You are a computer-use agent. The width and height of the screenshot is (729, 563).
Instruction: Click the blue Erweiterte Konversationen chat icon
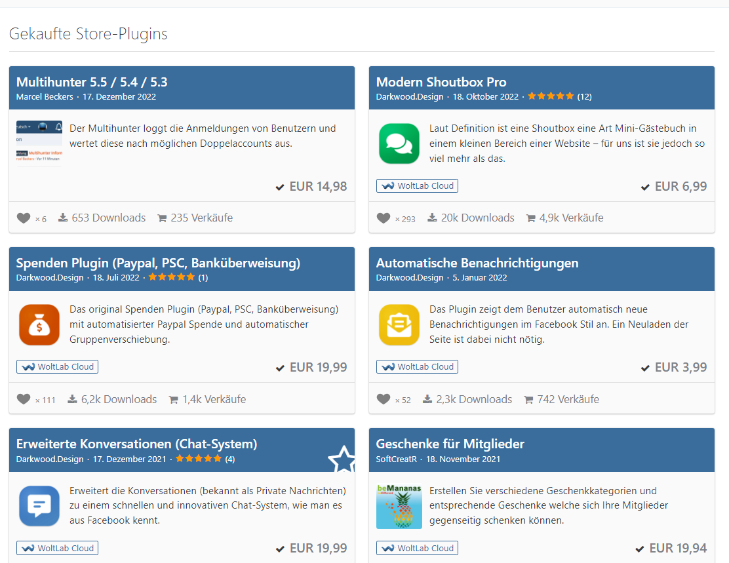[x=39, y=506]
